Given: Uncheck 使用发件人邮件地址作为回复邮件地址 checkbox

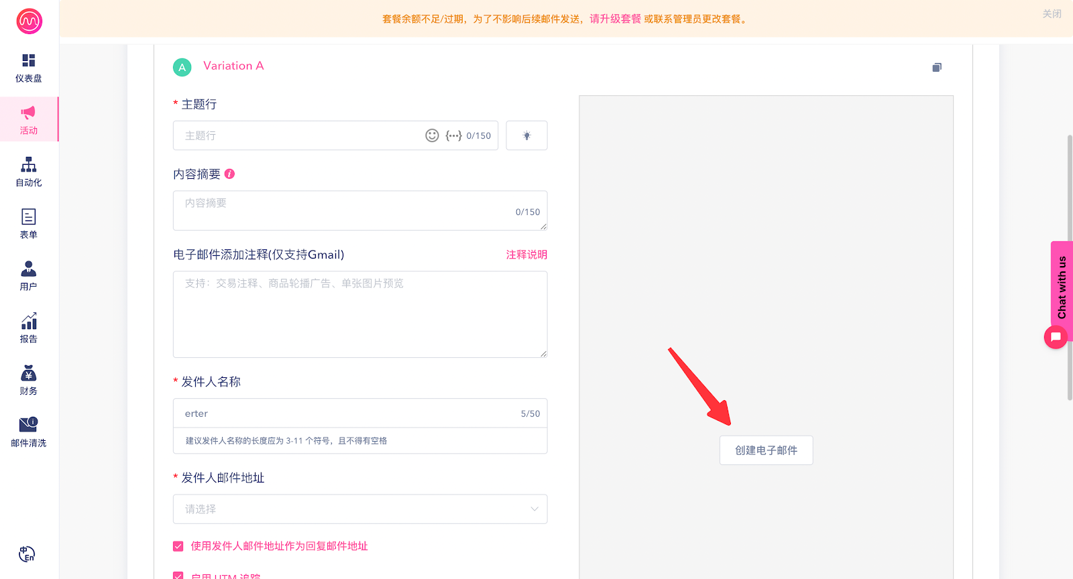Looking at the screenshot, I should tap(178, 546).
